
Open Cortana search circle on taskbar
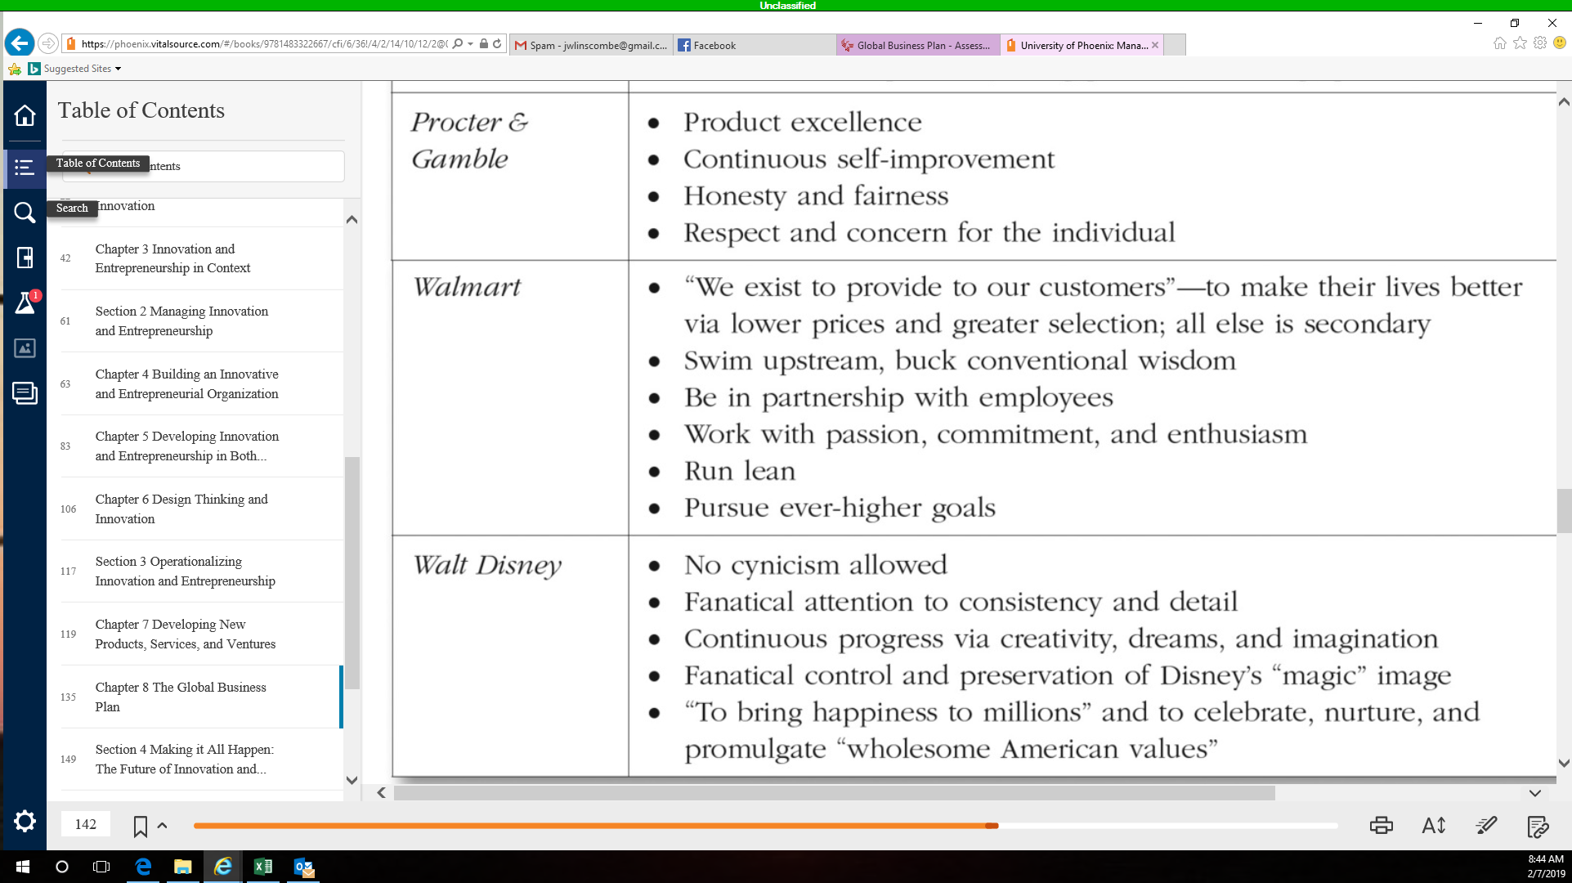(x=62, y=867)
